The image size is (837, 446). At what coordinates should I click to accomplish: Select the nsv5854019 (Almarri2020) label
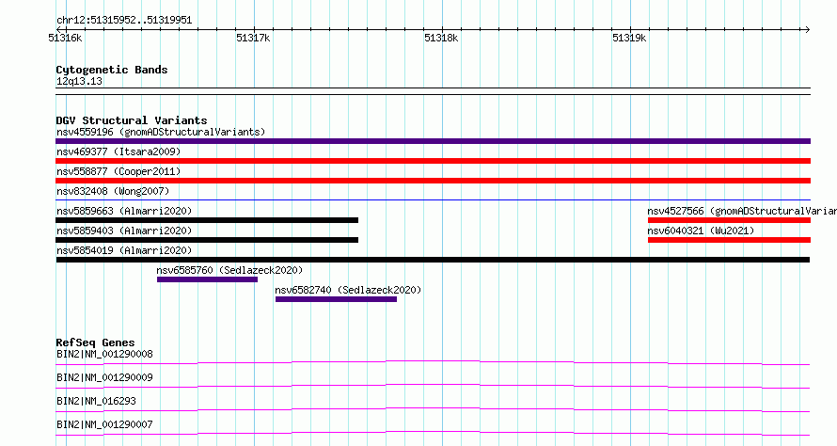click(124, 250)
